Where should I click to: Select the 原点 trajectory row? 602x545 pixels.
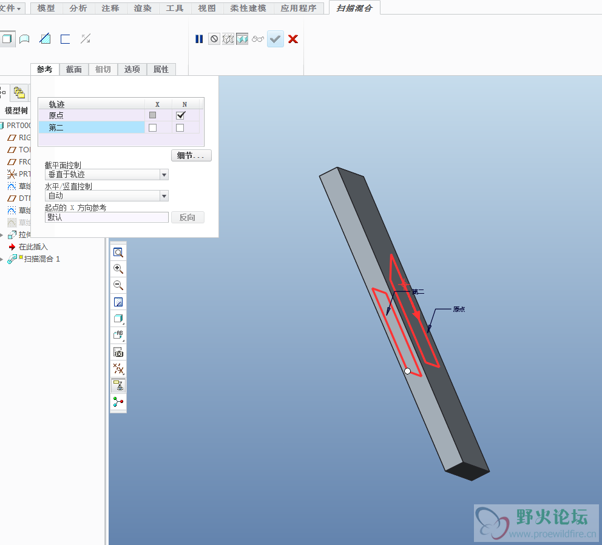click(119, 115)
